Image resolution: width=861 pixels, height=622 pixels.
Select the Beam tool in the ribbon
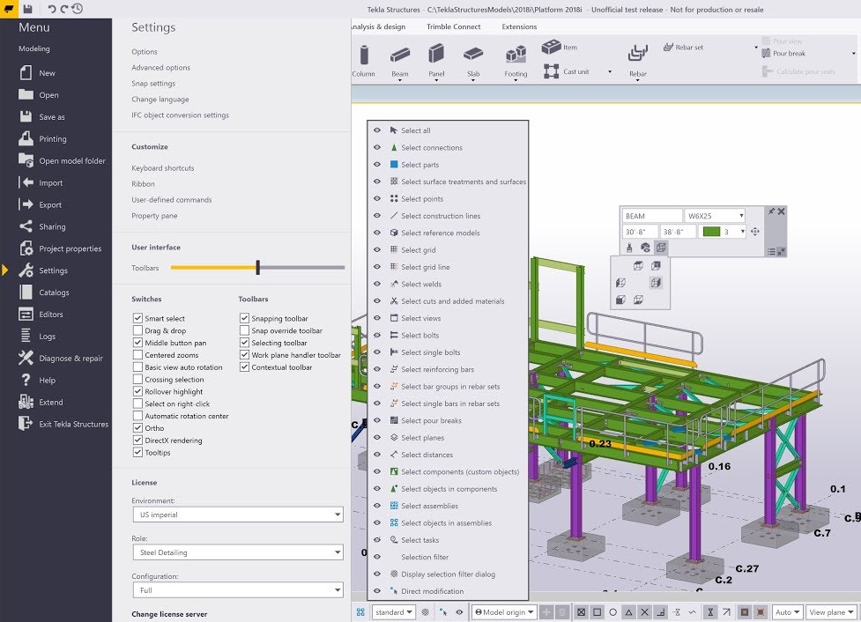(400, 55)
